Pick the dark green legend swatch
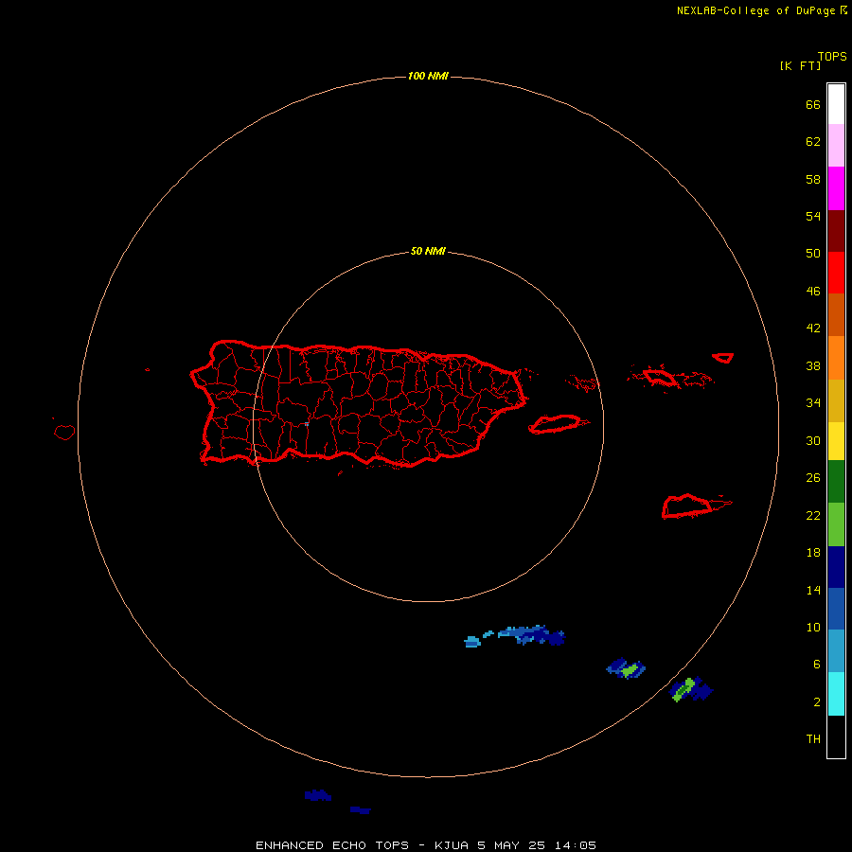 pyautogui.click(x=836, y=482)
